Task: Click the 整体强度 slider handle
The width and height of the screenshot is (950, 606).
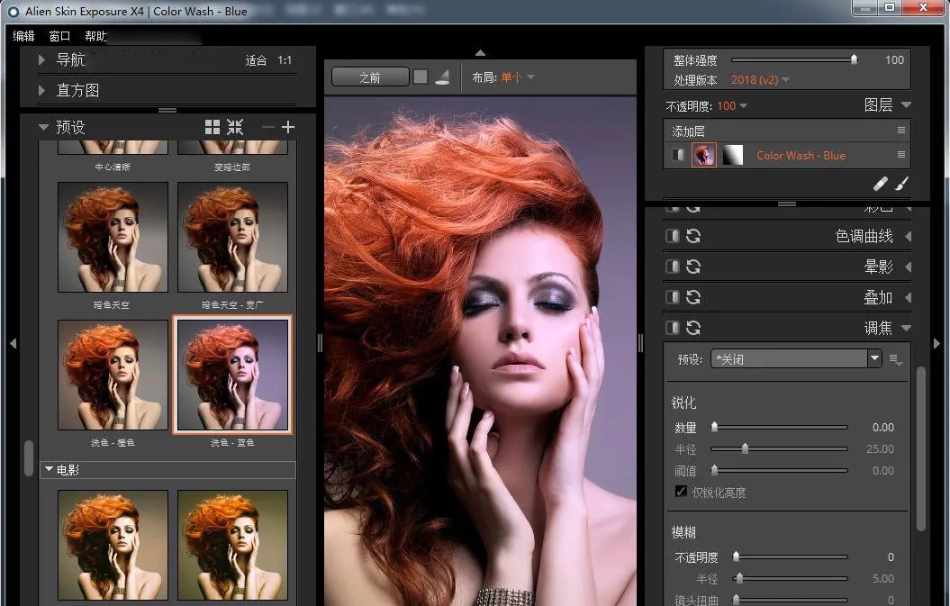Action: 854,59
